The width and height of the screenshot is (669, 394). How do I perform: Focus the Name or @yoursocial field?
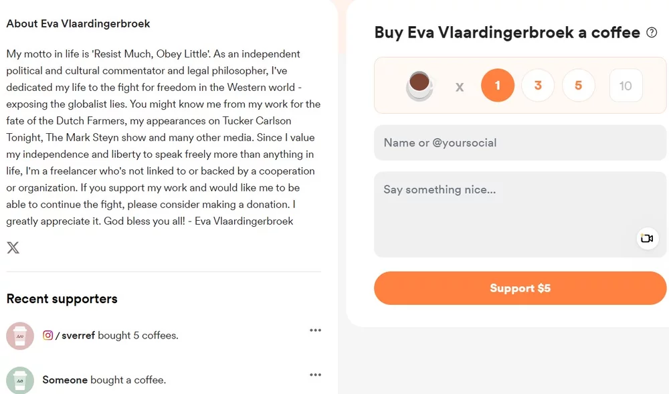520,142
